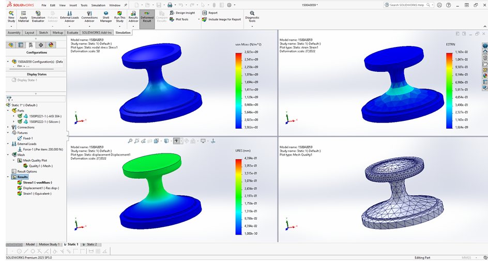Open Connections Advisor dropdown arrow

[x=89, y=26]
